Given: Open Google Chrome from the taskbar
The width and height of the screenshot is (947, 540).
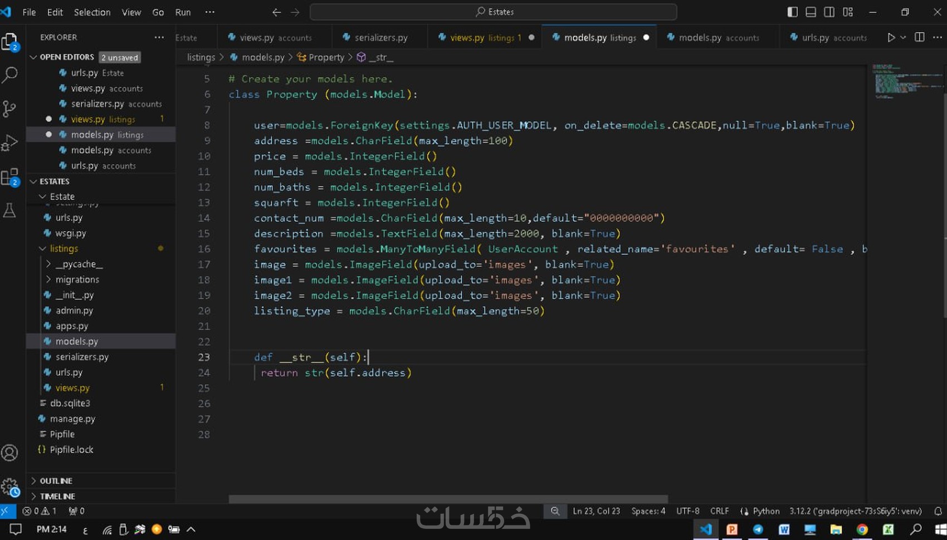Looking at the screenshot, I should click(862, 529).
